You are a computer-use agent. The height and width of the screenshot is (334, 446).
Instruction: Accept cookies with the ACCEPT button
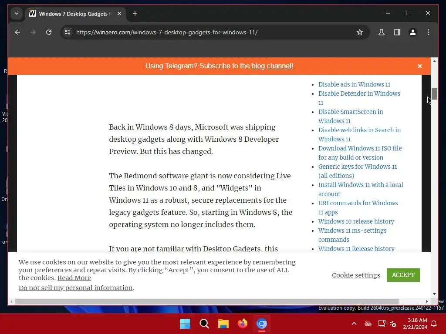click(403, 275)
